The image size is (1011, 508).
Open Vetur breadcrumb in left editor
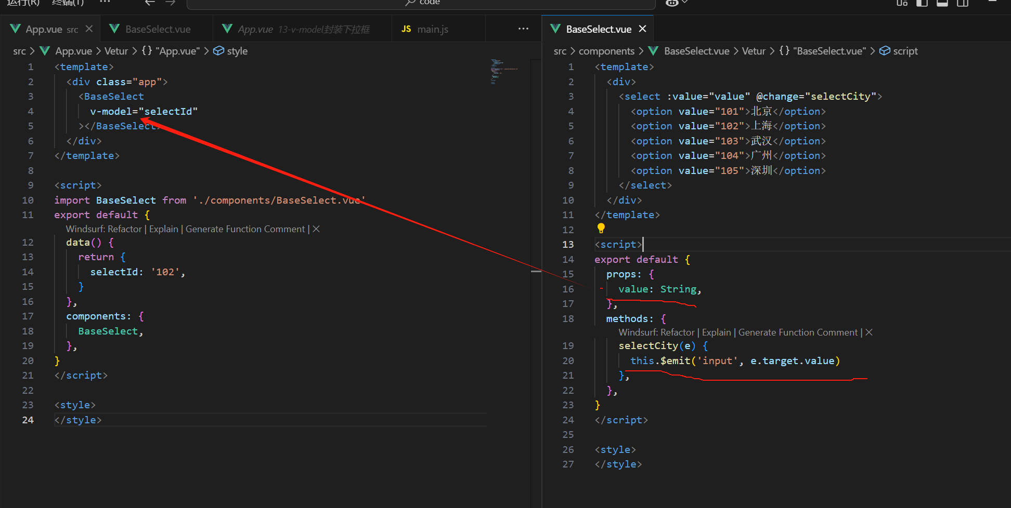click(116, 51)
